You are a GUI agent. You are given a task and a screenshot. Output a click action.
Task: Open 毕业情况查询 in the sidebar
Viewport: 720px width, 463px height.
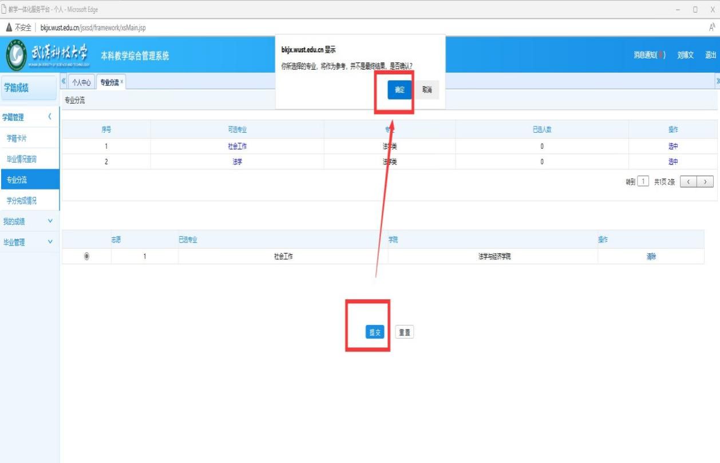(22, 159)
